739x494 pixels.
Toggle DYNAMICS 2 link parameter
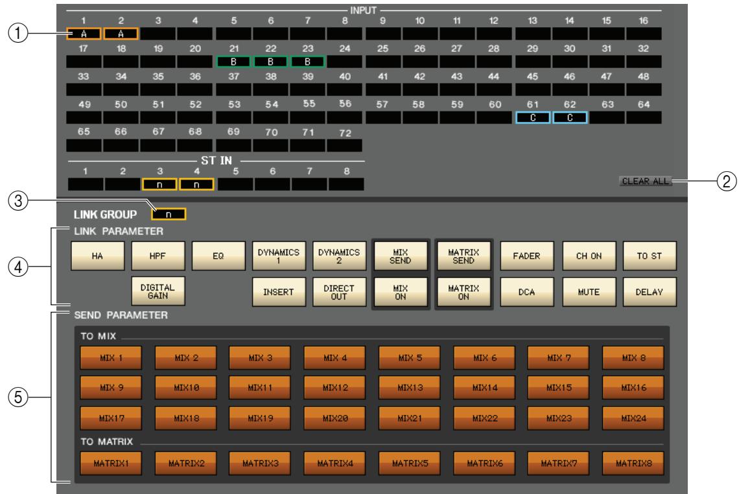(339, 256)
